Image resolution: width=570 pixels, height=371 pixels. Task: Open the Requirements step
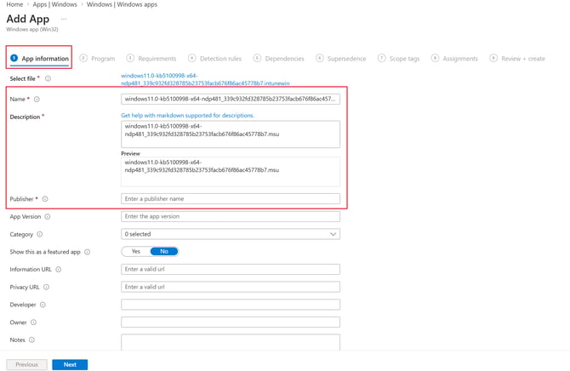click(151, 59)
